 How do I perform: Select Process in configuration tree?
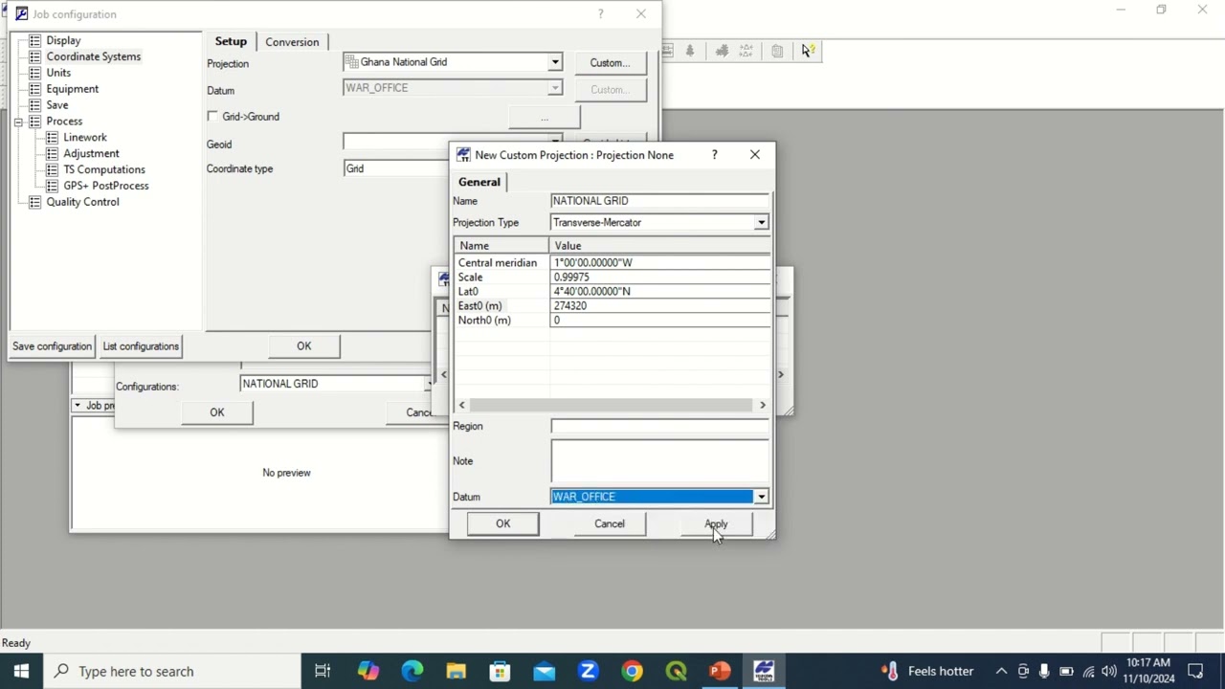64,122
